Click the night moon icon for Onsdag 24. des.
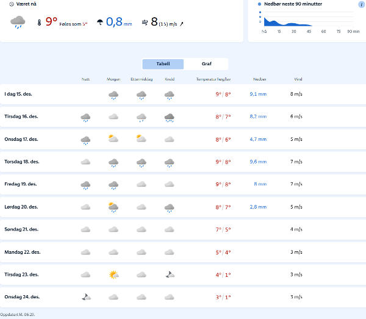 coord(86,297)
